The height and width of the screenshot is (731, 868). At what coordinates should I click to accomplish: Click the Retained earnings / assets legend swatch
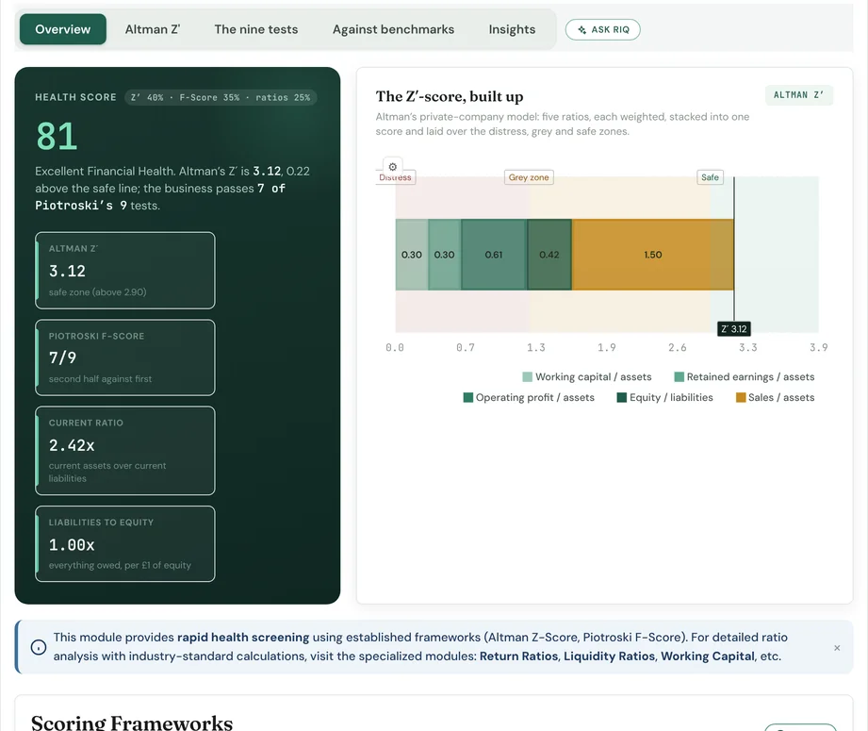pyautogui.click(x=679, y=377)
